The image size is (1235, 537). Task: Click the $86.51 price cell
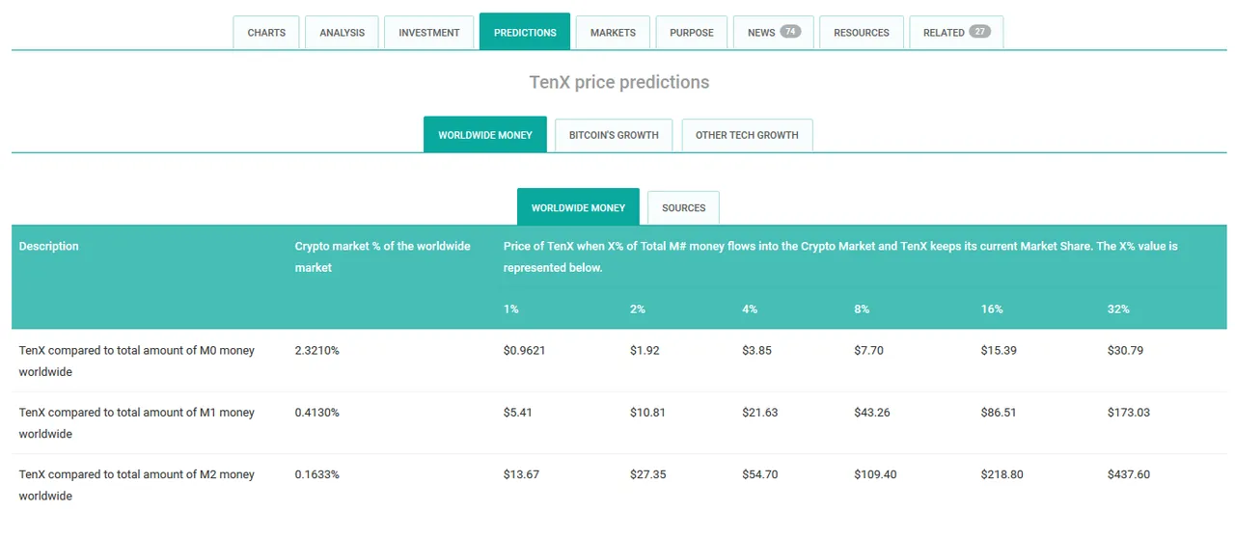click(1000, 412)
